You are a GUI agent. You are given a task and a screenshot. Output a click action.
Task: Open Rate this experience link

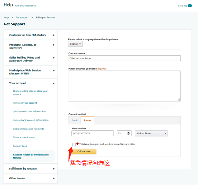(x=25, y=6)
